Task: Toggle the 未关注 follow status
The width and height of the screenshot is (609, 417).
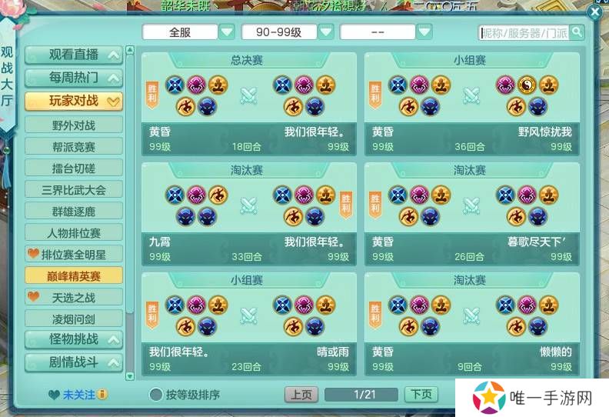Action: point(79,395)
